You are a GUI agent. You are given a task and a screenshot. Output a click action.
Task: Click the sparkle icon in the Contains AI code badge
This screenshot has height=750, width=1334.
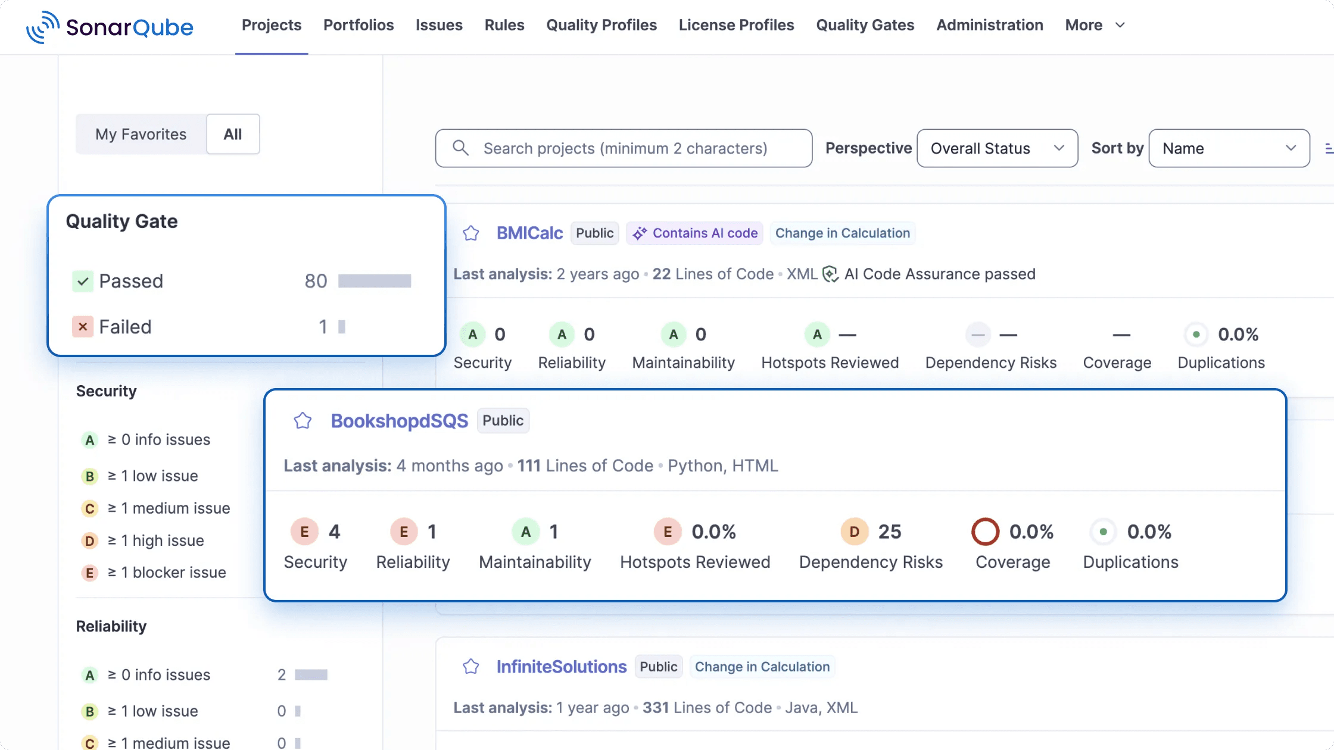640,233
